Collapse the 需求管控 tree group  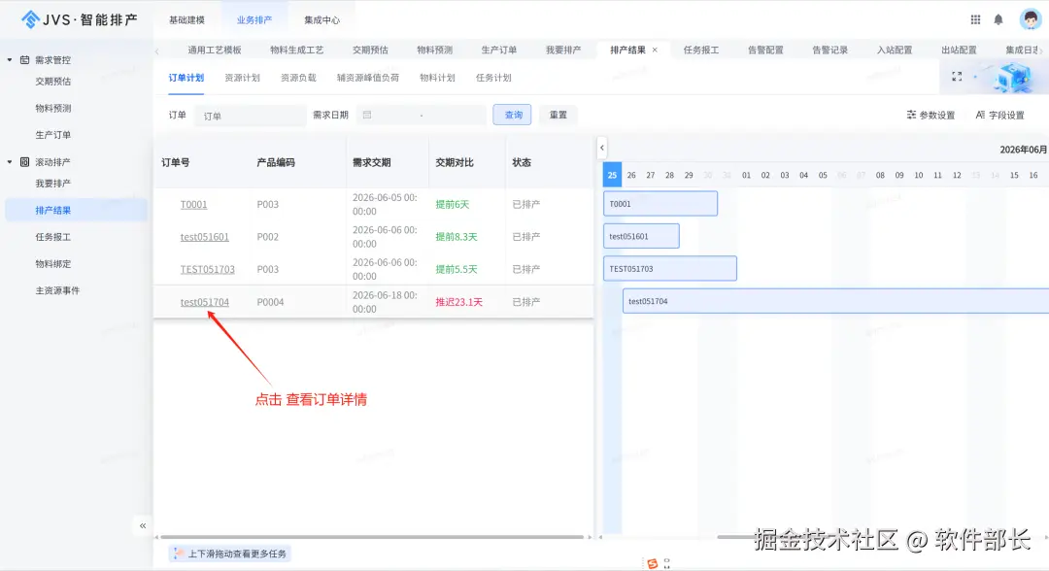click(10, 60)
